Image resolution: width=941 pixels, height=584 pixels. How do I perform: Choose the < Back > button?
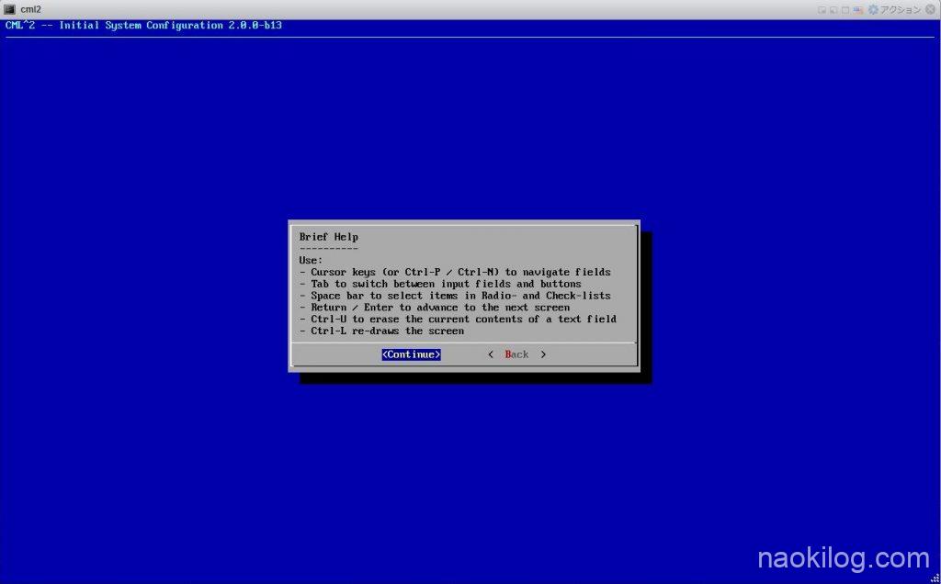point(516,354)
